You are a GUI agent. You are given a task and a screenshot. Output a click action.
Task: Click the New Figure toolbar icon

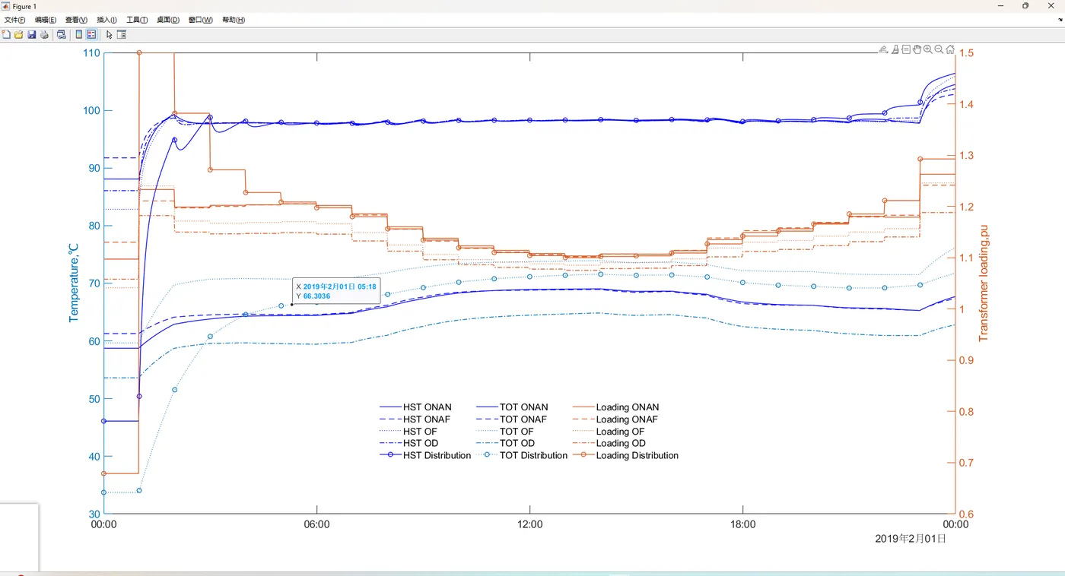point(7,35)
